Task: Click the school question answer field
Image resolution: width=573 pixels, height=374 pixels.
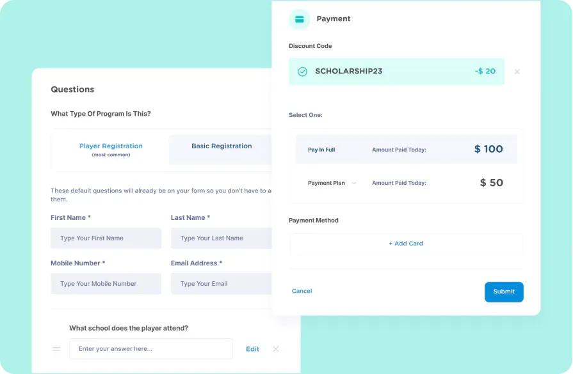Action: (151, 349)
